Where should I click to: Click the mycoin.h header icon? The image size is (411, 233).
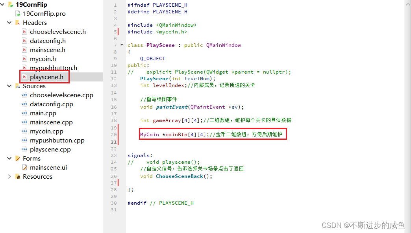coord(24,59)
